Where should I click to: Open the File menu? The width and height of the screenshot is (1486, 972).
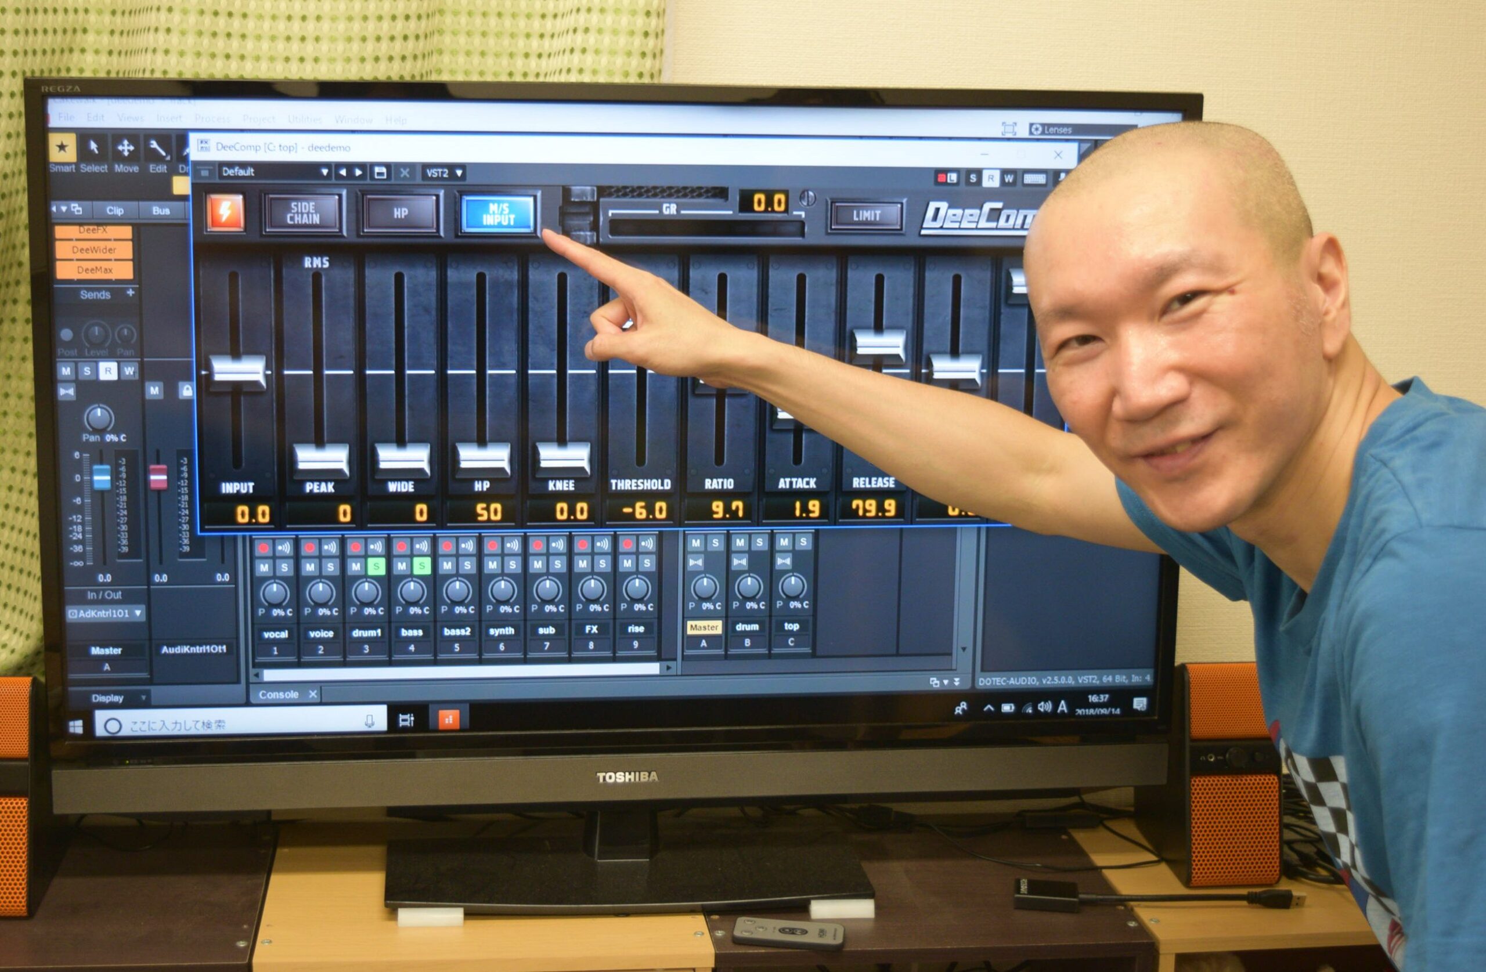click(66, 117)
